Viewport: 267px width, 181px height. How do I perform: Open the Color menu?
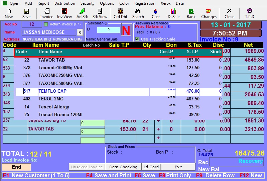[x=124, y=3]
